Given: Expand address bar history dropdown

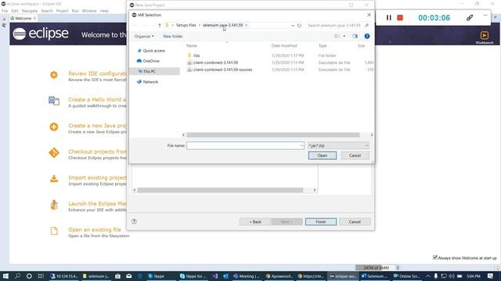Looking at the screenshot, I should pos(293,25).
